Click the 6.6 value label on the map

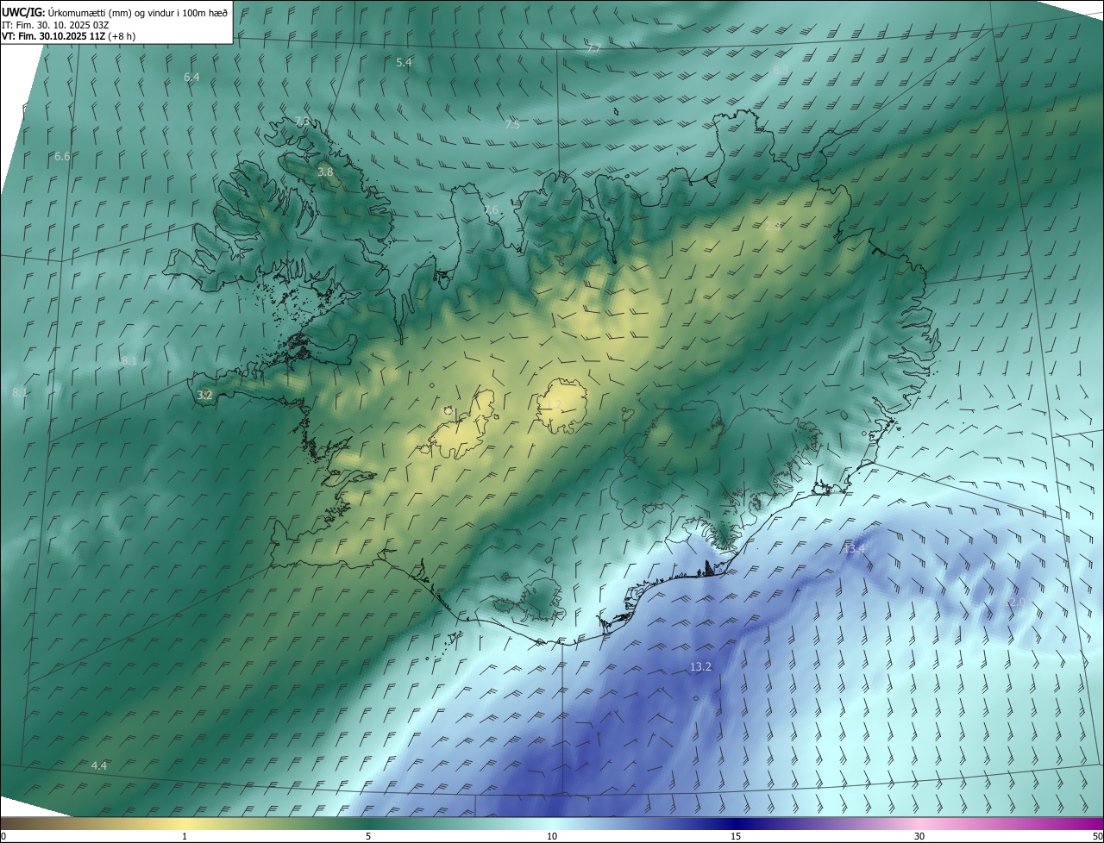[x=62, y=156]
